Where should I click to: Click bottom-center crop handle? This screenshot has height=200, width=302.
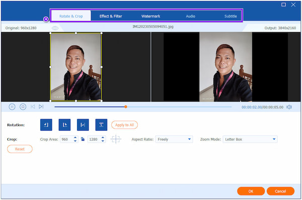[x=76, y=101]
